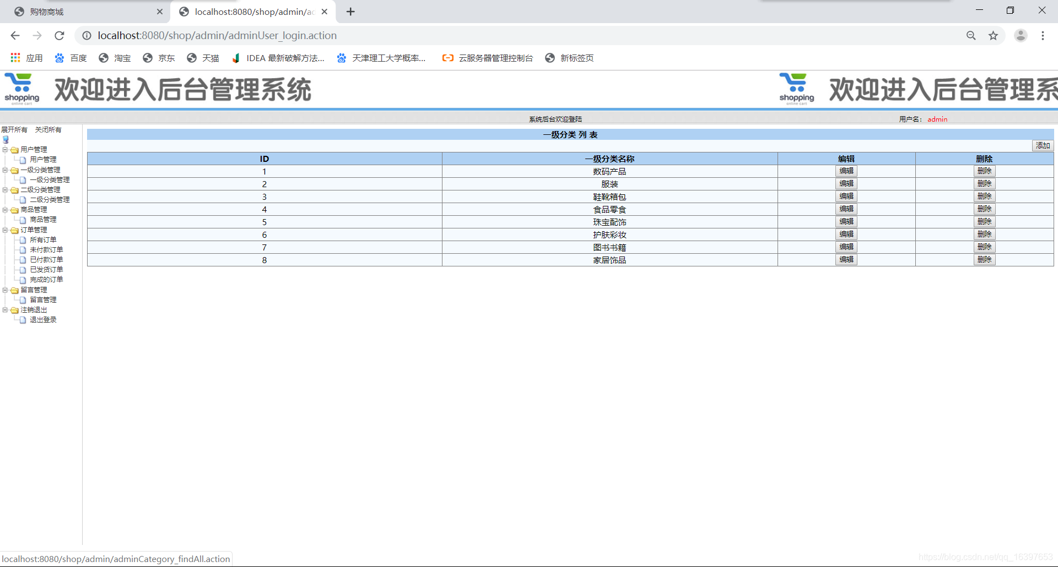Open the 百度 bookmark
1058x567 pixels.
coord(71,58)
